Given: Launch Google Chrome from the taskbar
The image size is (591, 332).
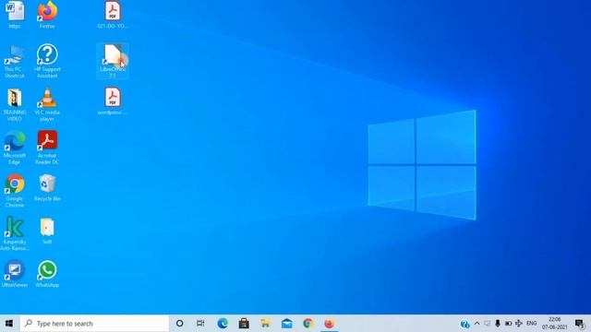Looking at the screenshot, I should tap(308, 324).
